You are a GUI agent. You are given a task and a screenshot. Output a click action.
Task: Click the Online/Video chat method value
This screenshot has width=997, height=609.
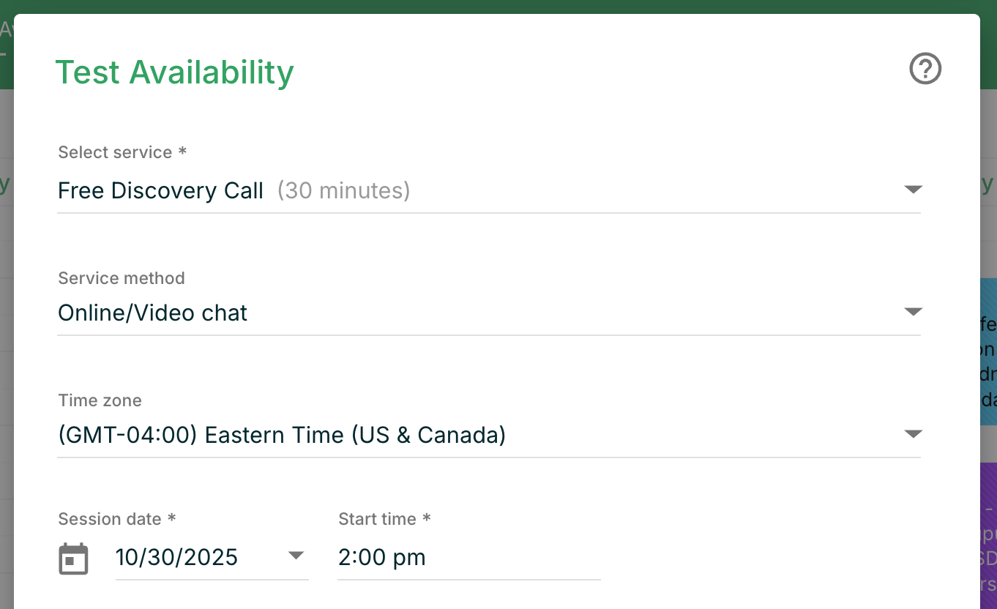point(152,313)
